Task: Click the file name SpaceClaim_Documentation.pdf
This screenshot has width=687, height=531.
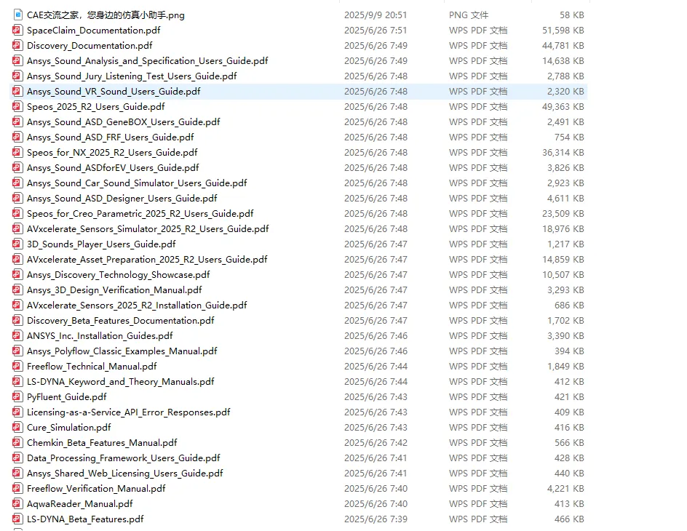Action: (x=93, y=31)
